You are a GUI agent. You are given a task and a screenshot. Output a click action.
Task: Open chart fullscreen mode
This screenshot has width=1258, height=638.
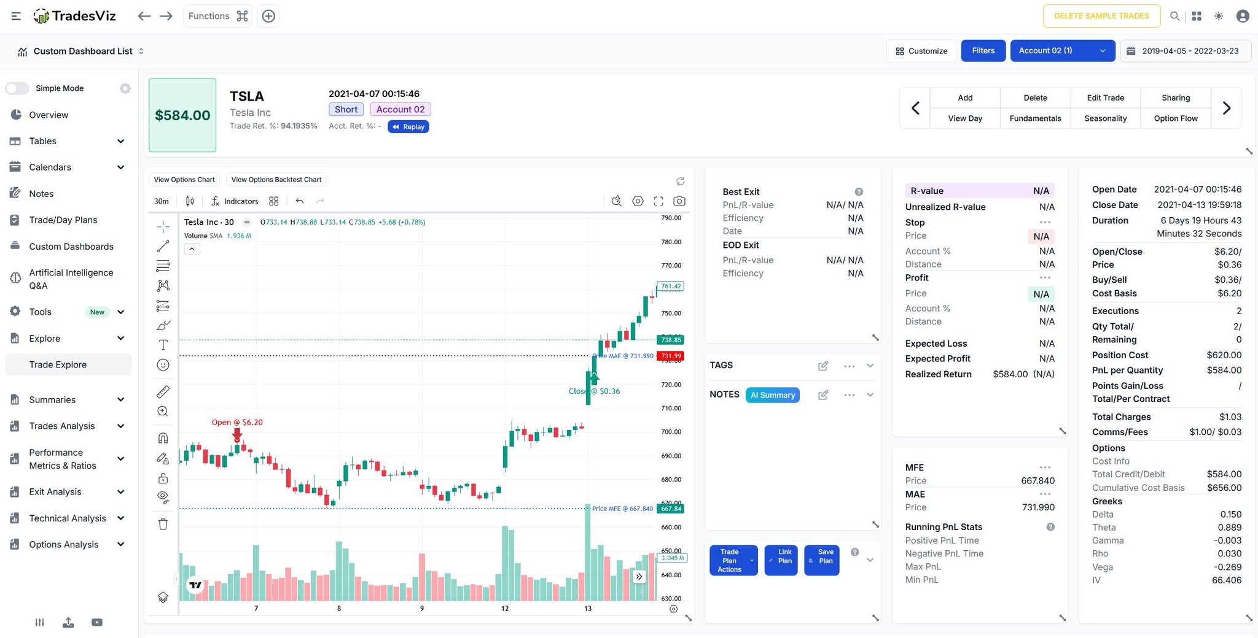tap(658, 201)
